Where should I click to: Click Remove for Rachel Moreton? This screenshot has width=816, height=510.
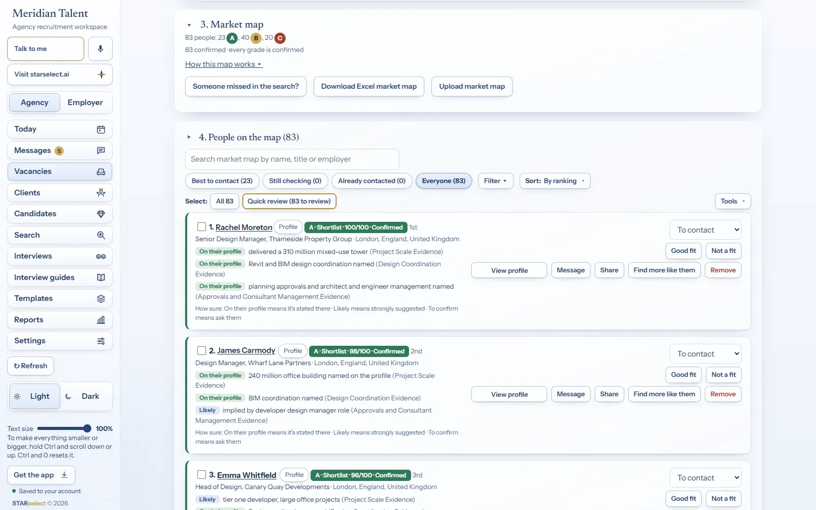[723, 270]
